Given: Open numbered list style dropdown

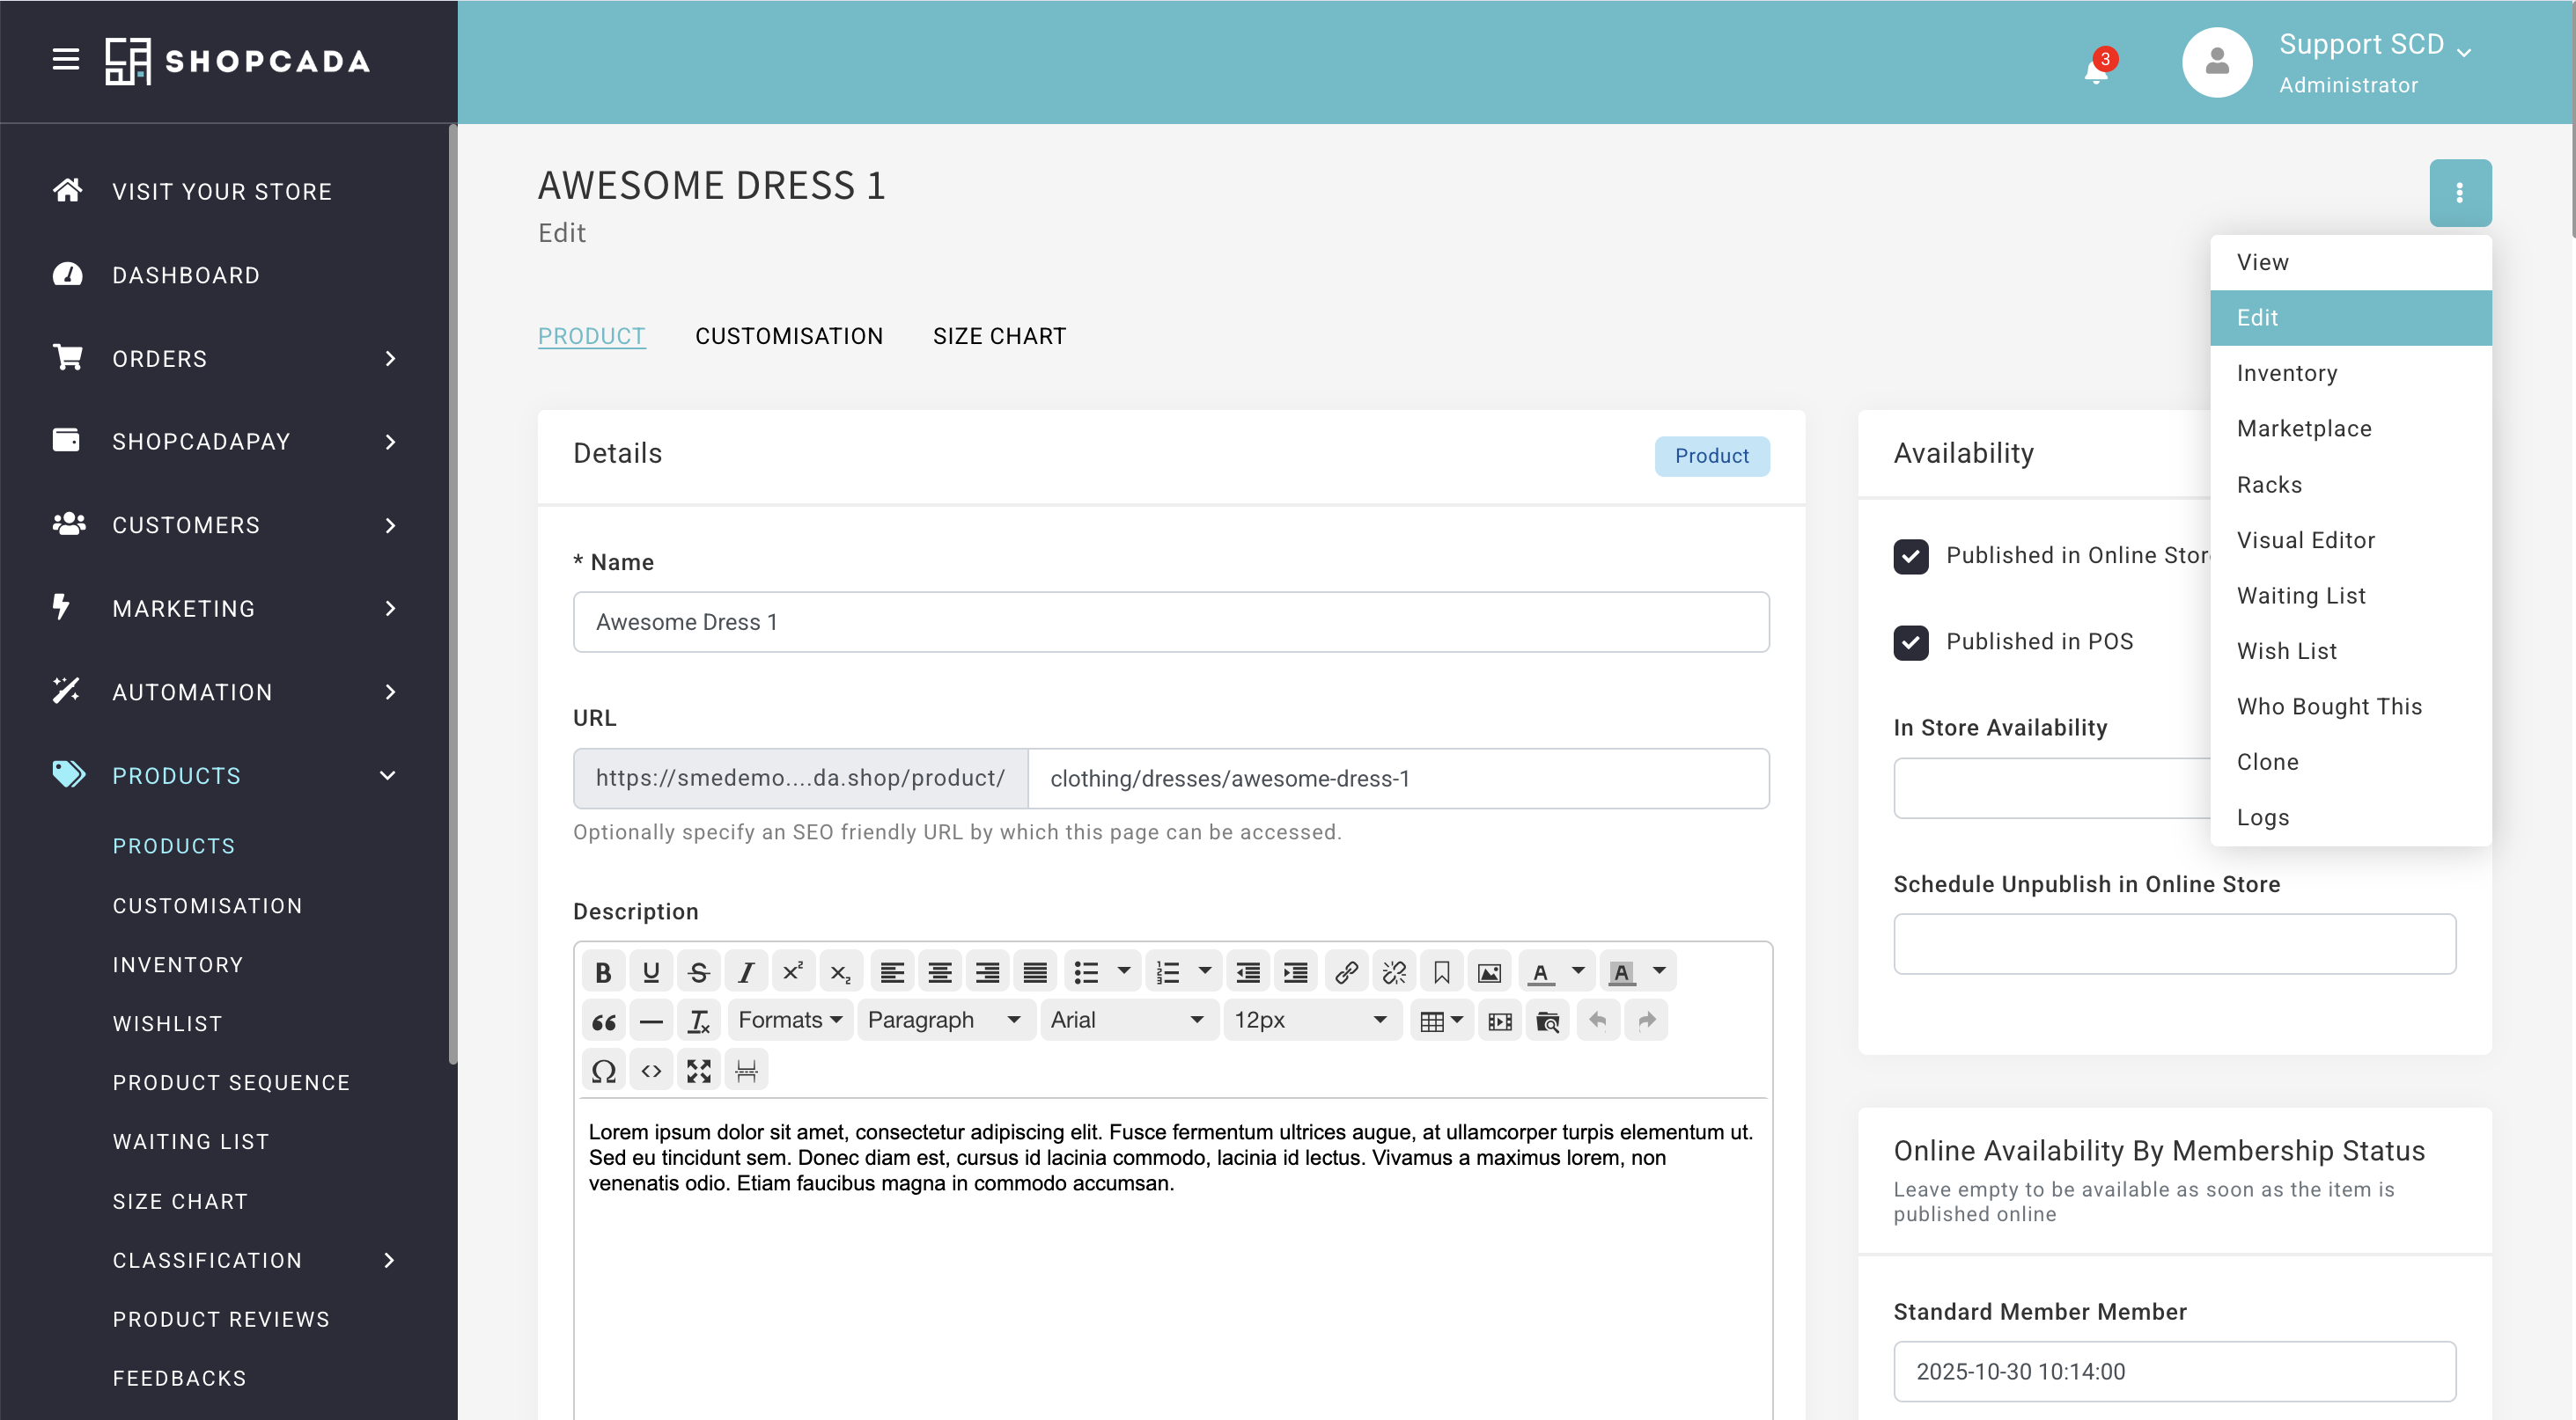Looking at the screenshot, I should point(1205,971).
